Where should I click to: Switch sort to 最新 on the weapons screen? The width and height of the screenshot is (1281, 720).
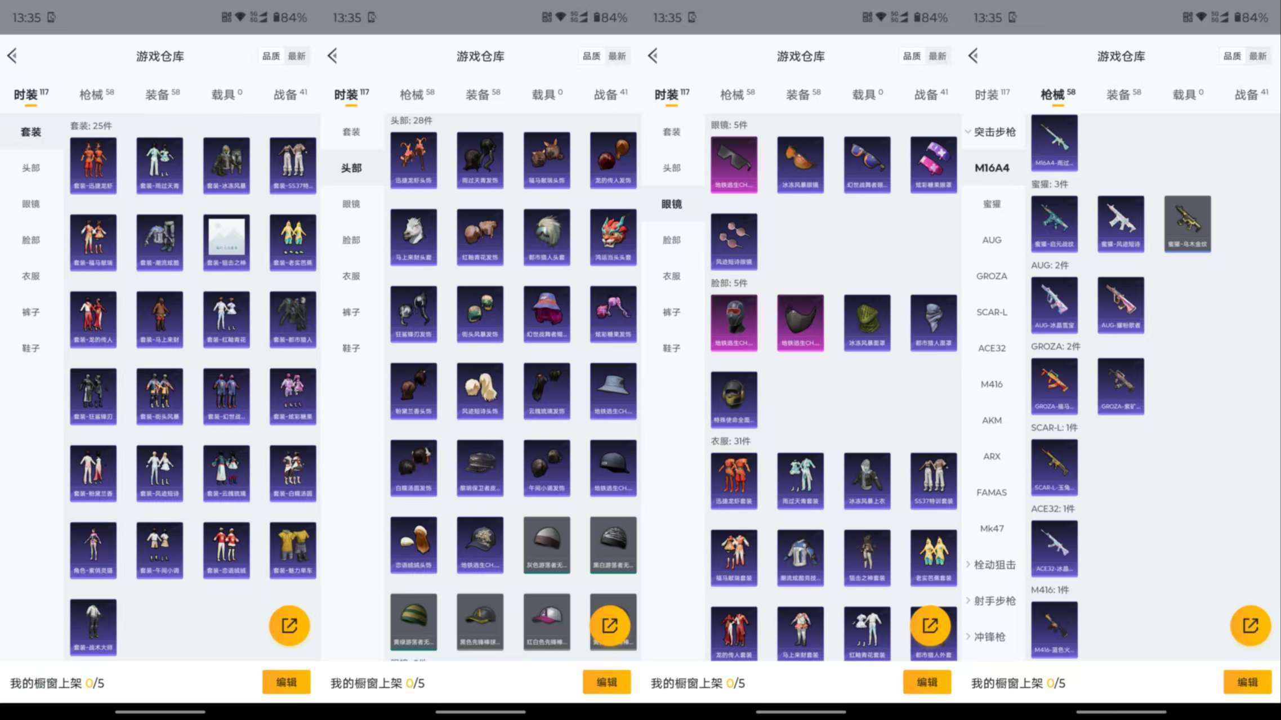point(1257,56)
